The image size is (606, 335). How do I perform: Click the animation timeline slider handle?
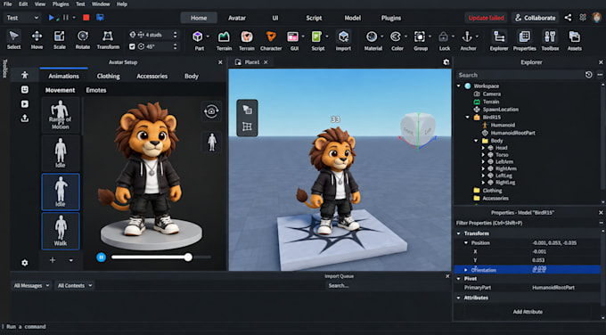point(188,257)
